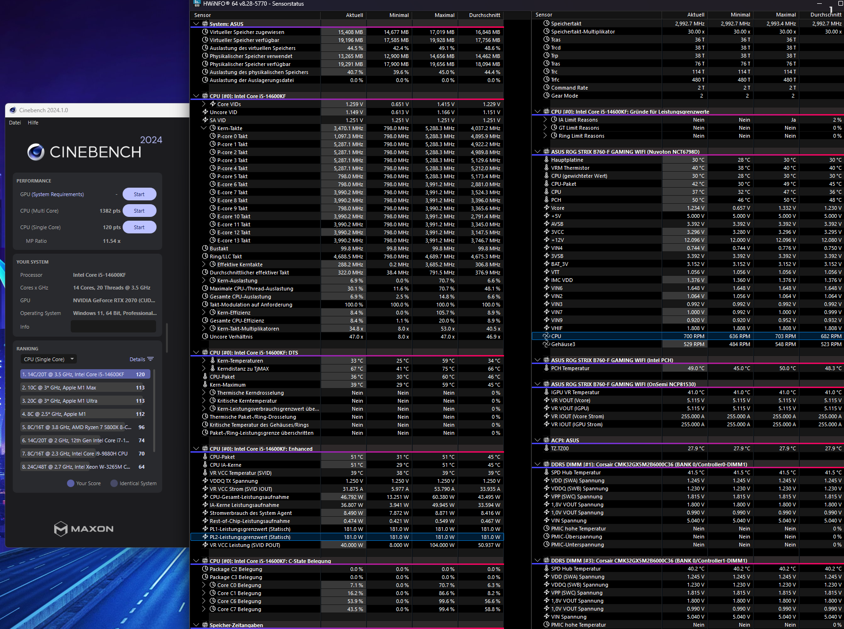
Task: Collapse the Nuvoton NCT6798D sensor group
Action: pos(538,151)
